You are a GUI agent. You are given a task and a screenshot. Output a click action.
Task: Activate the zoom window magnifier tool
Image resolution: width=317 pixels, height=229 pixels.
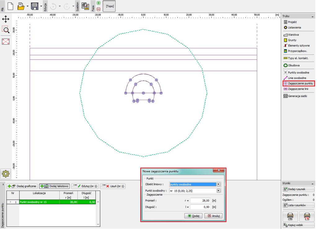tap(6, 29)
